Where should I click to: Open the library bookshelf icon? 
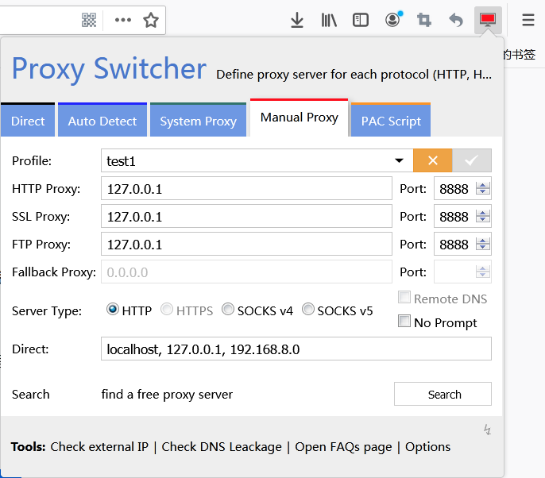329,20
